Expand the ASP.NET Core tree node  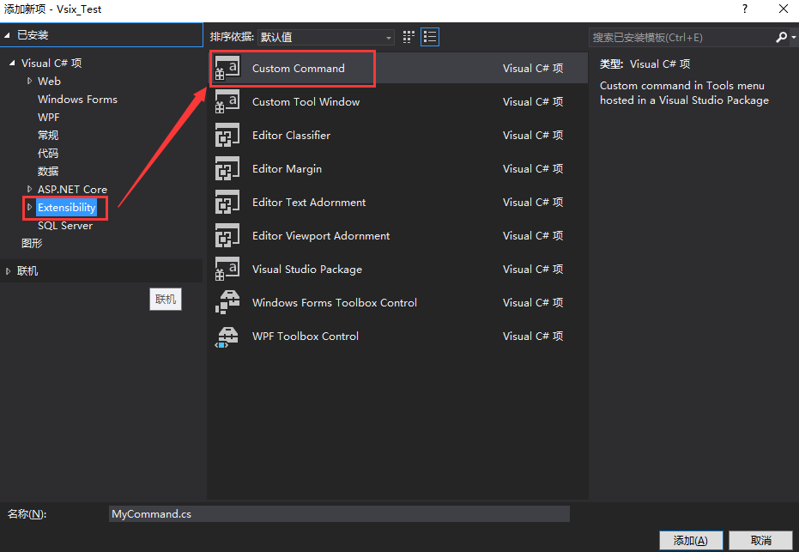[29, 189]
